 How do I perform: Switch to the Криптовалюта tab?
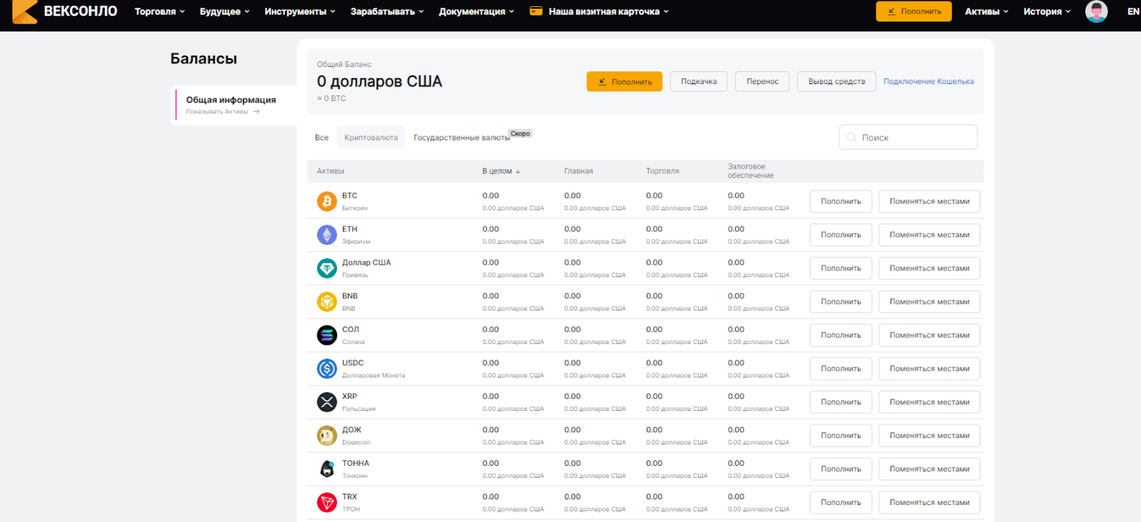371,137
